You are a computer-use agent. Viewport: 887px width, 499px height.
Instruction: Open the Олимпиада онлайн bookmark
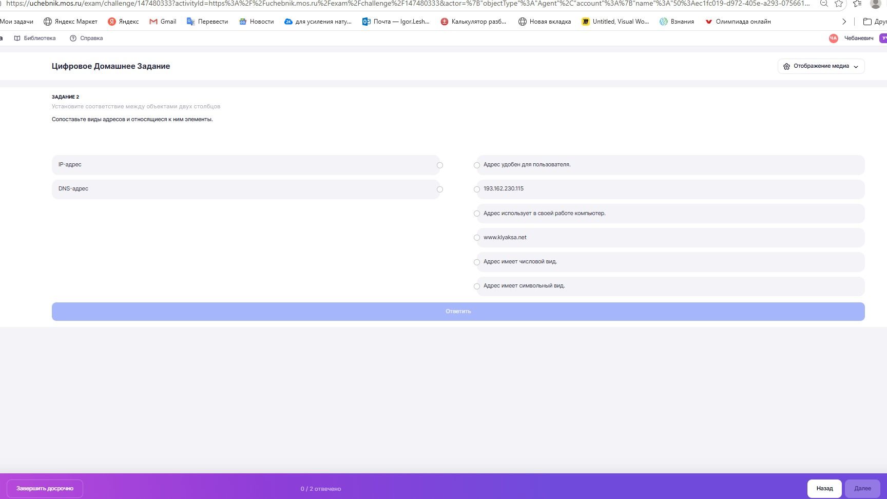pos(738,22)
